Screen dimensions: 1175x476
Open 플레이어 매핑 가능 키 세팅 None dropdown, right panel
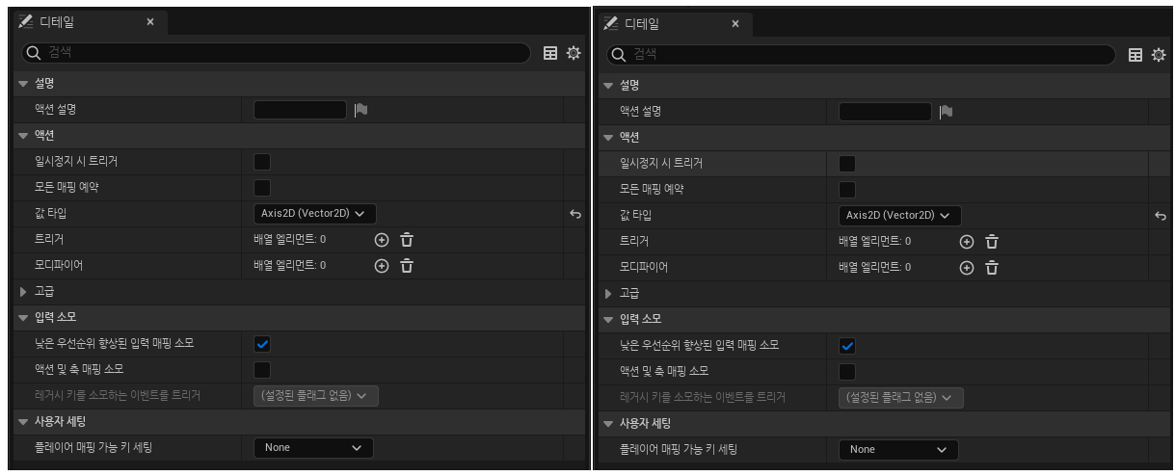tap(898, 449)
